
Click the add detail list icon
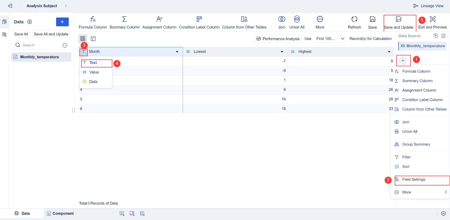(142, 214)
